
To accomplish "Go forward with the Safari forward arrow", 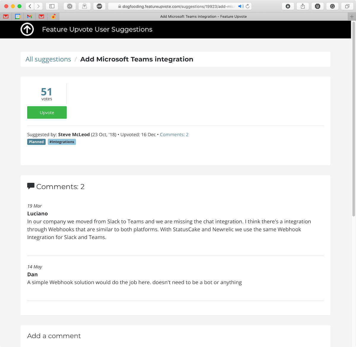I will tap(38, 6).
